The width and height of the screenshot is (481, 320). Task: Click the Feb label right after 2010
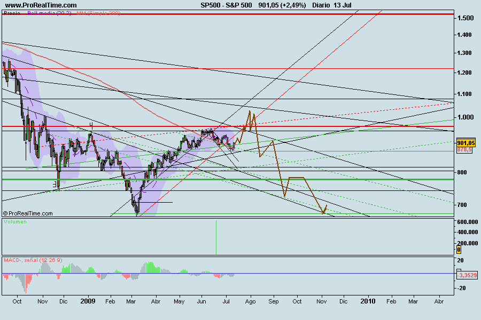point(391,302)
